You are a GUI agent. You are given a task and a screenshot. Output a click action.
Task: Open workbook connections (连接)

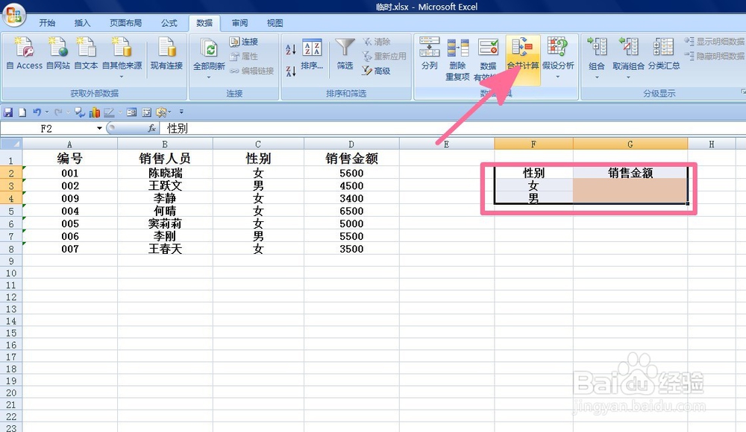click(244, 42)
